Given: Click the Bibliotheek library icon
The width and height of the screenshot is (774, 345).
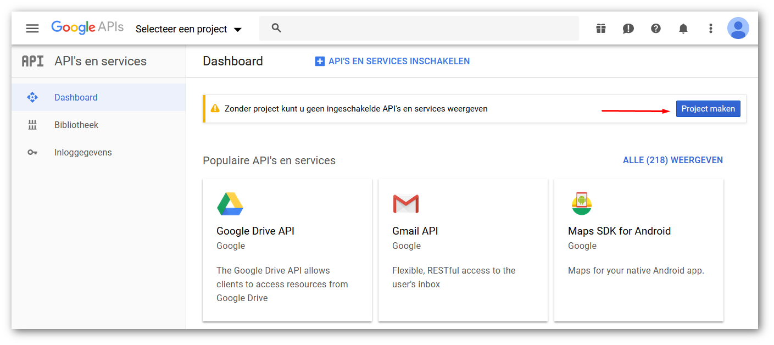Looking at the screenshot, I should click(32, 125).
